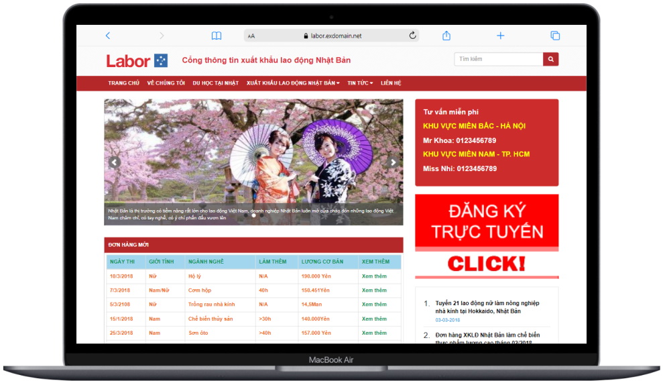Expand the TIN TỨC dropdown menu
This screenshot has width=663, height=383.
(x=360, y=83)
